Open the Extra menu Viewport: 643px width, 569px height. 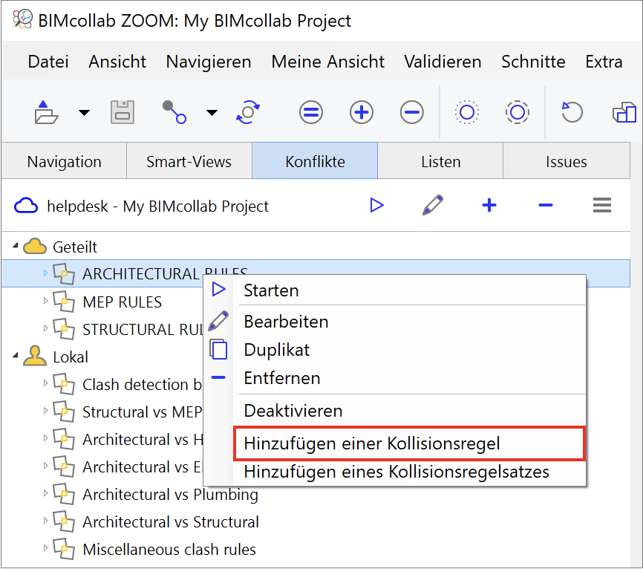coord(604,62)
